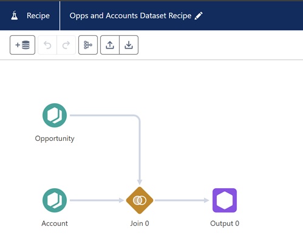Click the Output 0 text label
Viewport: 303px width, 238px height.
pos(225,223)
